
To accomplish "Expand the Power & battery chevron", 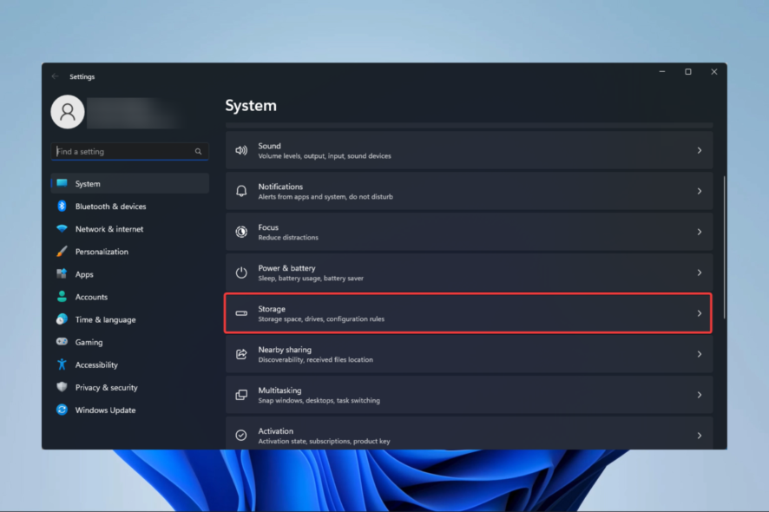I will tap(700, 272).
